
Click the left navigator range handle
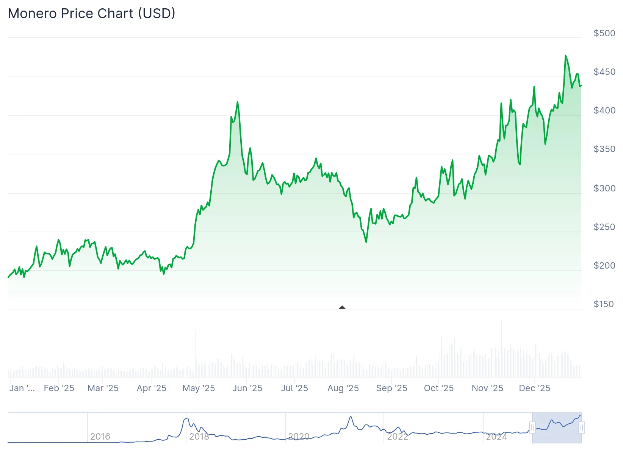coord(532,428)
